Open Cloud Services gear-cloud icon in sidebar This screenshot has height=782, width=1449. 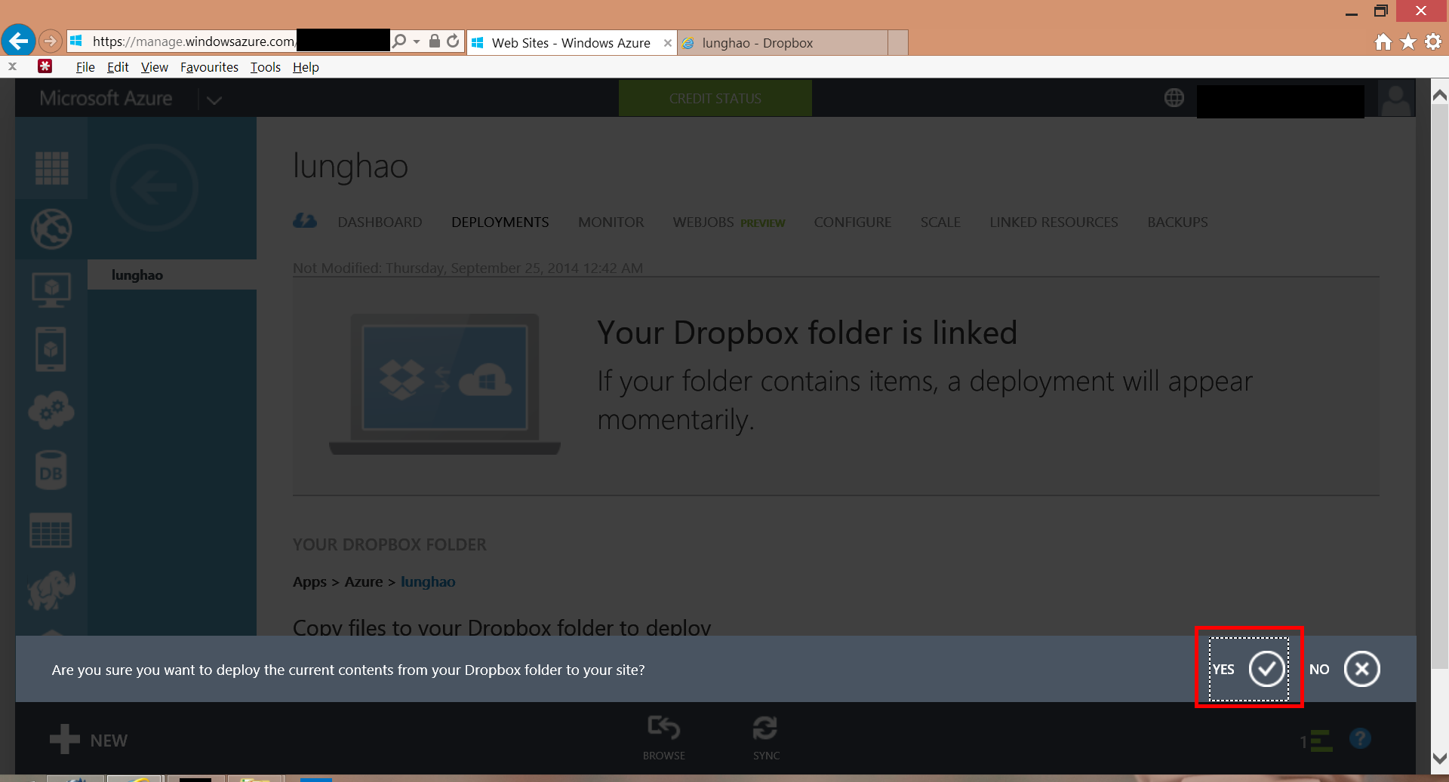coord(51,410)
